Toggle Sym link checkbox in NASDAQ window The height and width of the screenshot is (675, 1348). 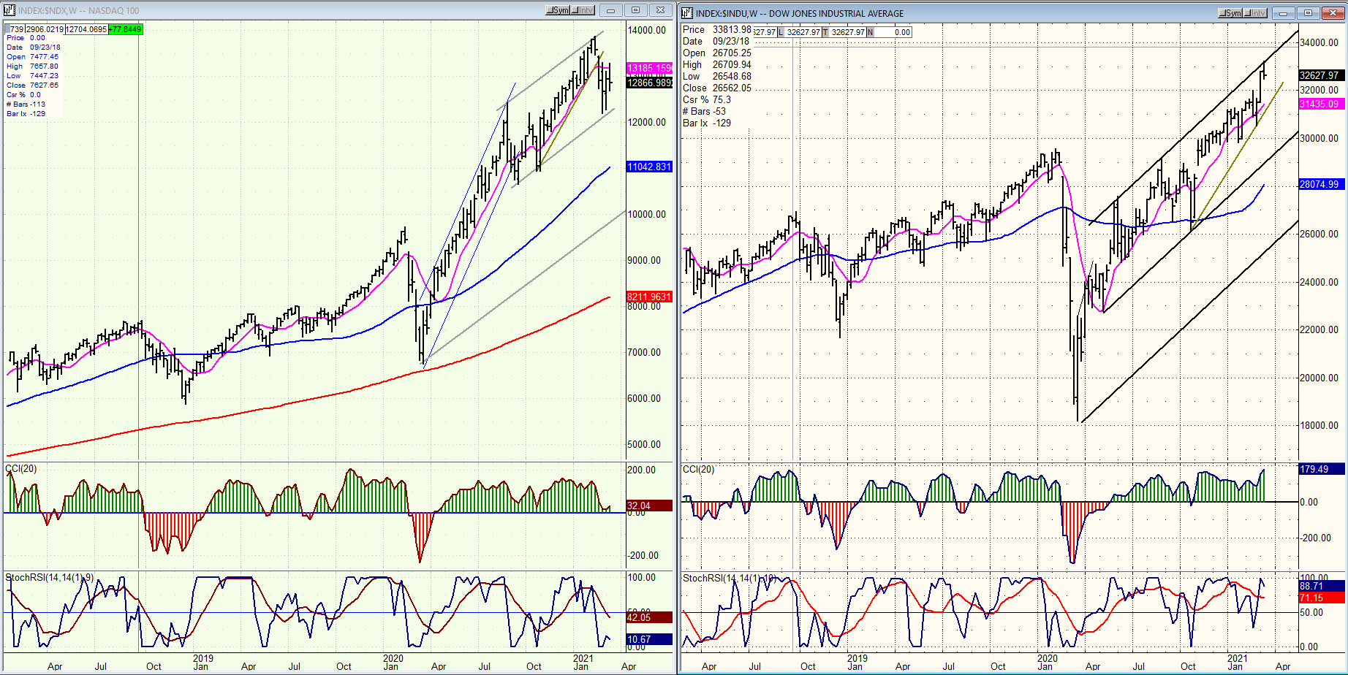click(x=550, y=10)
